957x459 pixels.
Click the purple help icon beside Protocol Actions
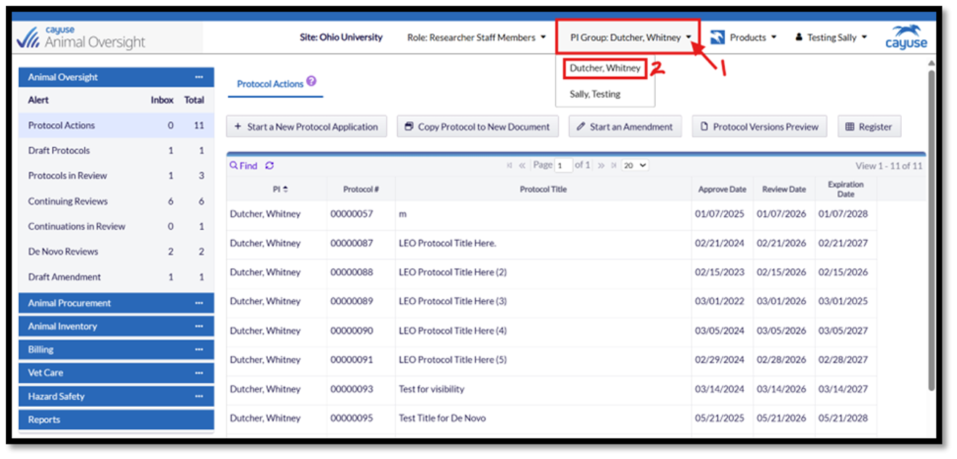tap(311, 81)
